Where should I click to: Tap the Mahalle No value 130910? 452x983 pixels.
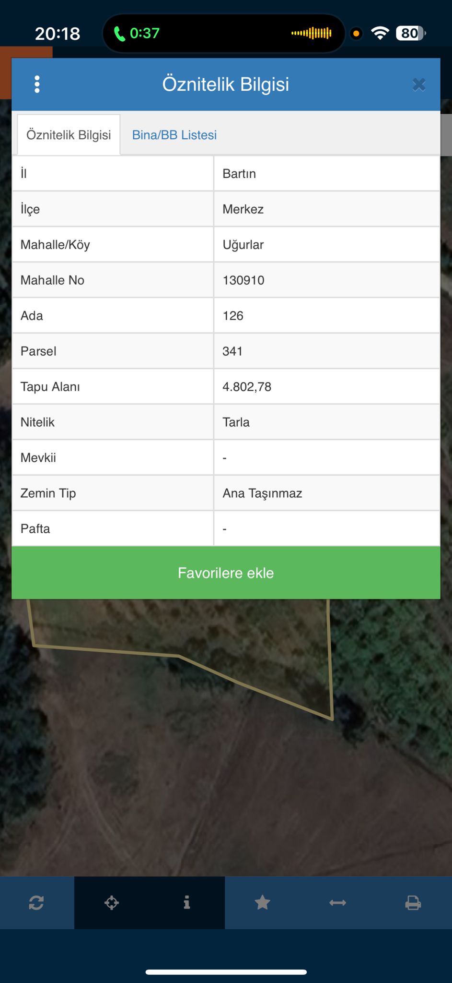[243, 280]
